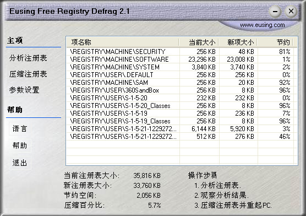Image resolution: width=306 pixels, height=216 pixels.
Task: Select row \REGISTRY\MACHINE\SECURITY
Action: 182,52
